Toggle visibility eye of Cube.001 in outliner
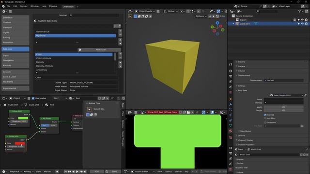This screenshot has width=310, height=174. [302, 24]
